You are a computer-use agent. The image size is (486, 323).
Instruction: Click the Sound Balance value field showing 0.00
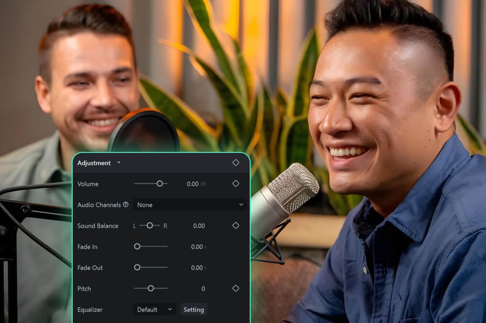tap(199, 226)
